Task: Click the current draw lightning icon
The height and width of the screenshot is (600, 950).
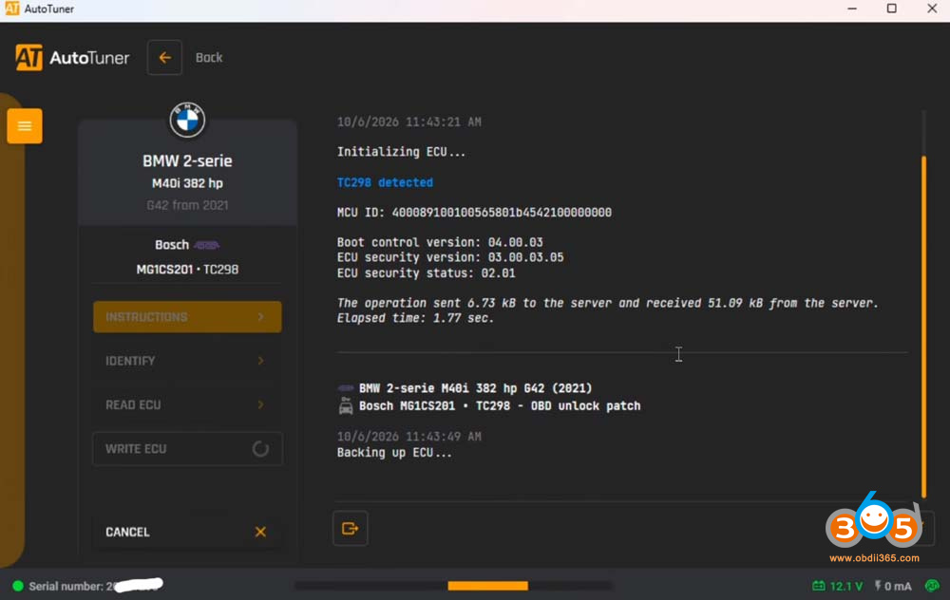Action: (x=877, y=586)
